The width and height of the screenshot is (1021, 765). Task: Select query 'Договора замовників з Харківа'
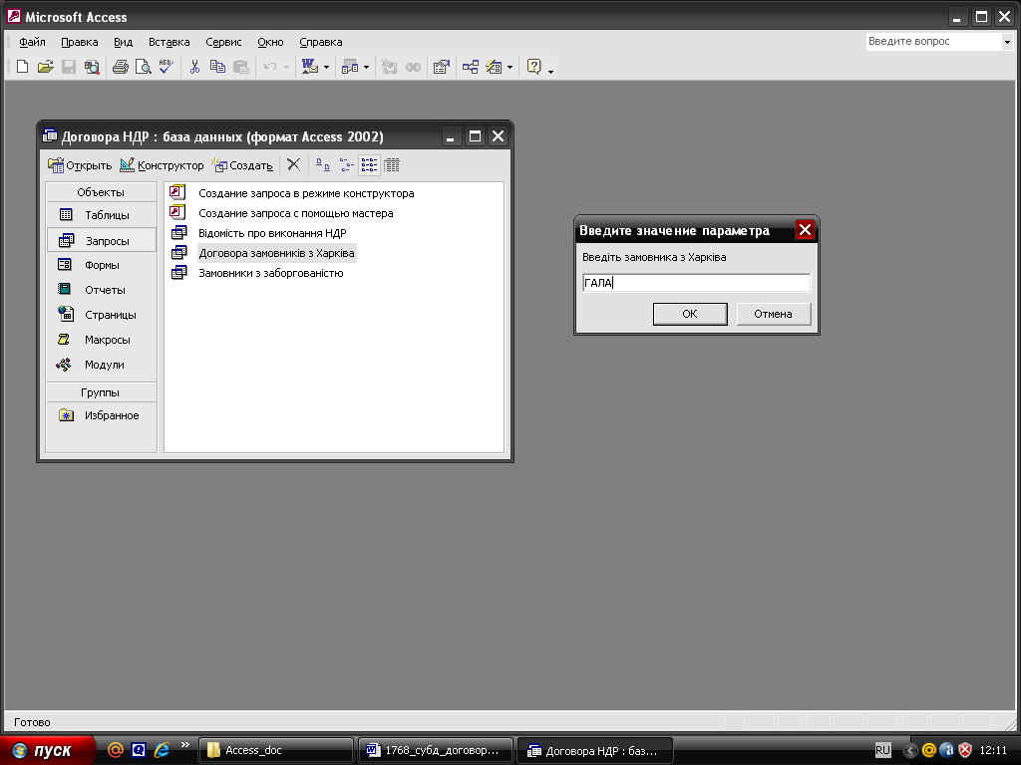point(262,253)
